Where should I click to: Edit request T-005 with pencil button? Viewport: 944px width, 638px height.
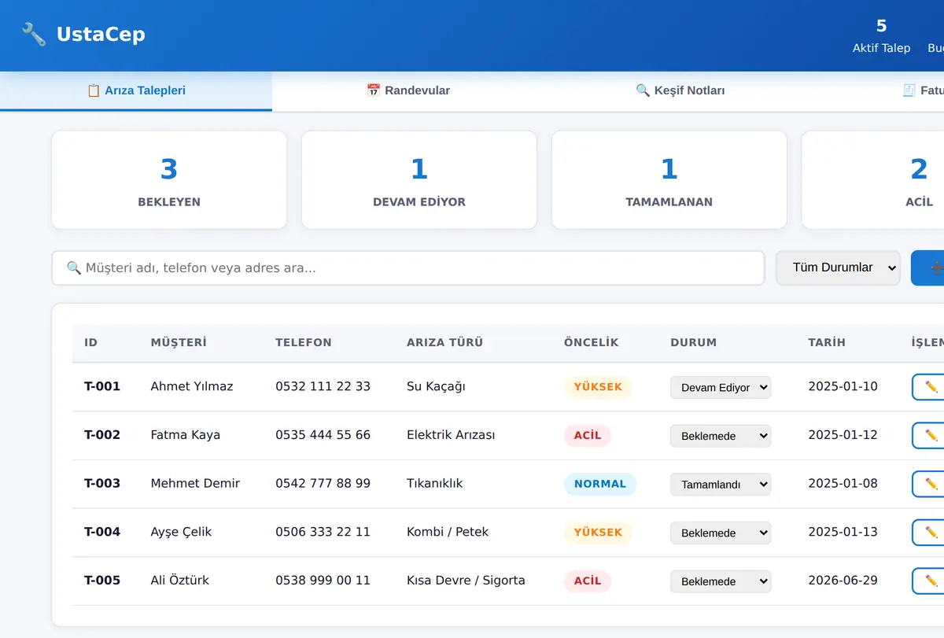point(930,581)
